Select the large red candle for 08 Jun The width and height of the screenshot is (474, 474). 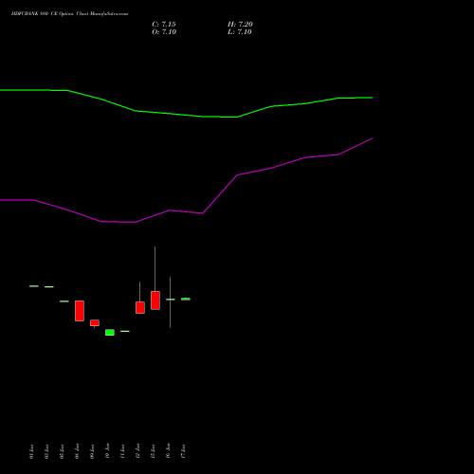pos(80,311)
